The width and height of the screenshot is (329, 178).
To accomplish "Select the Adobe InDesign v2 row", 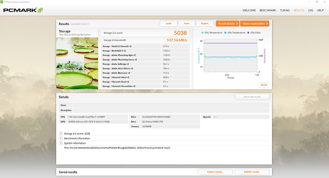I will [145, 64].
